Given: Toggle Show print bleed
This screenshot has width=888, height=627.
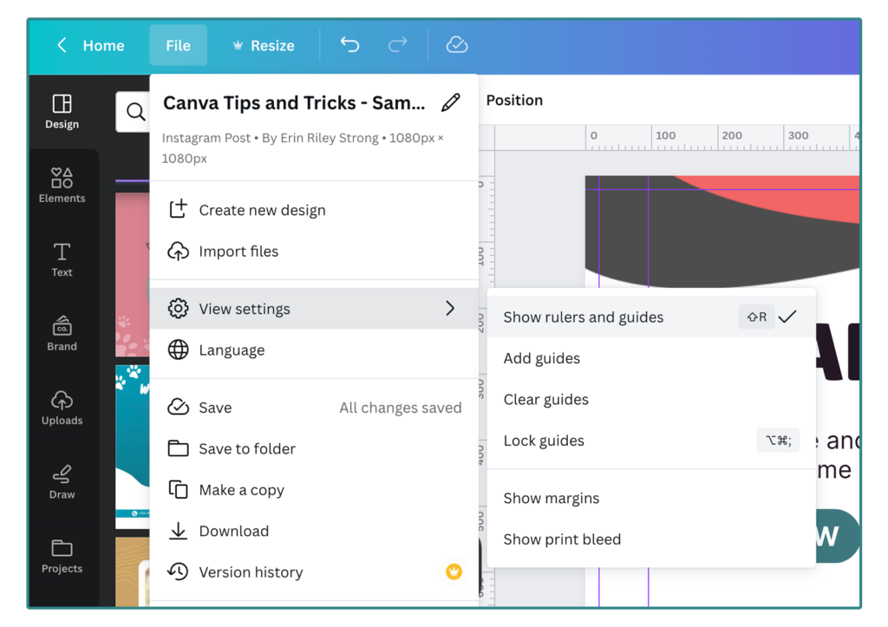Looking at the screenshot, I should 651,539.
